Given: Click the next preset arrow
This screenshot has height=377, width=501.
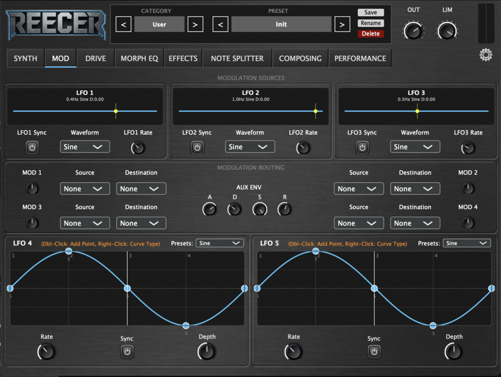Looking at the screenshot, I should (342, 24).
